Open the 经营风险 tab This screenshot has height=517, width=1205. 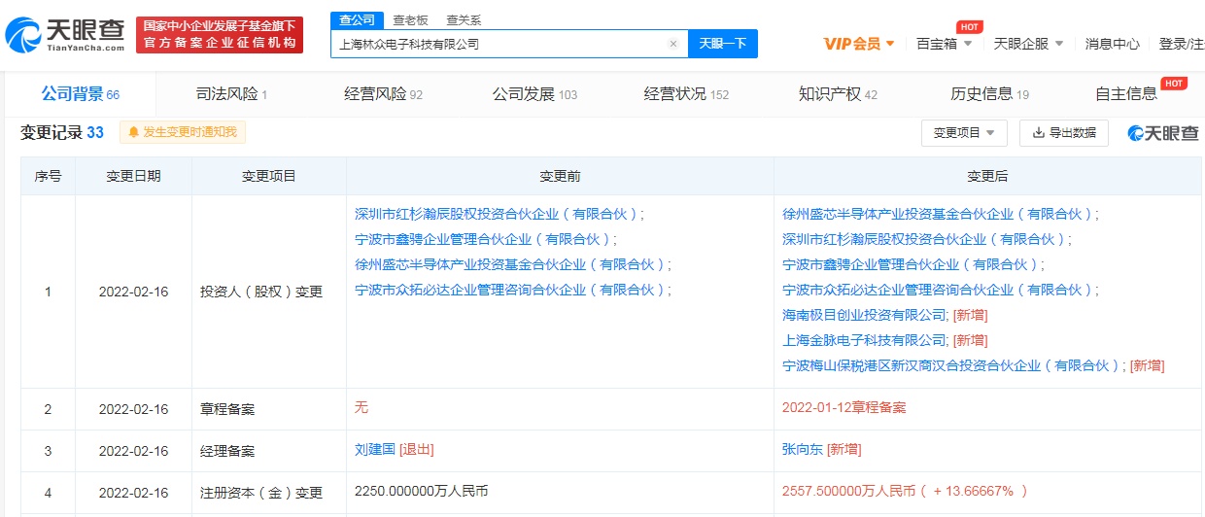(383, 94)
